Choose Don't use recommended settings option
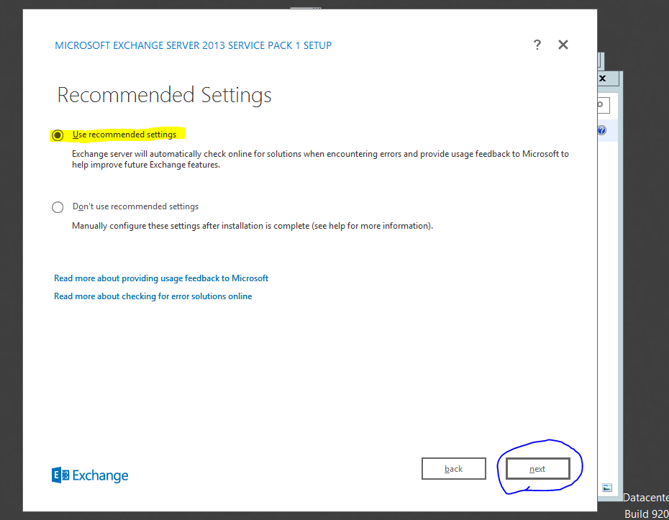The image size is (669, 520). 58,207
